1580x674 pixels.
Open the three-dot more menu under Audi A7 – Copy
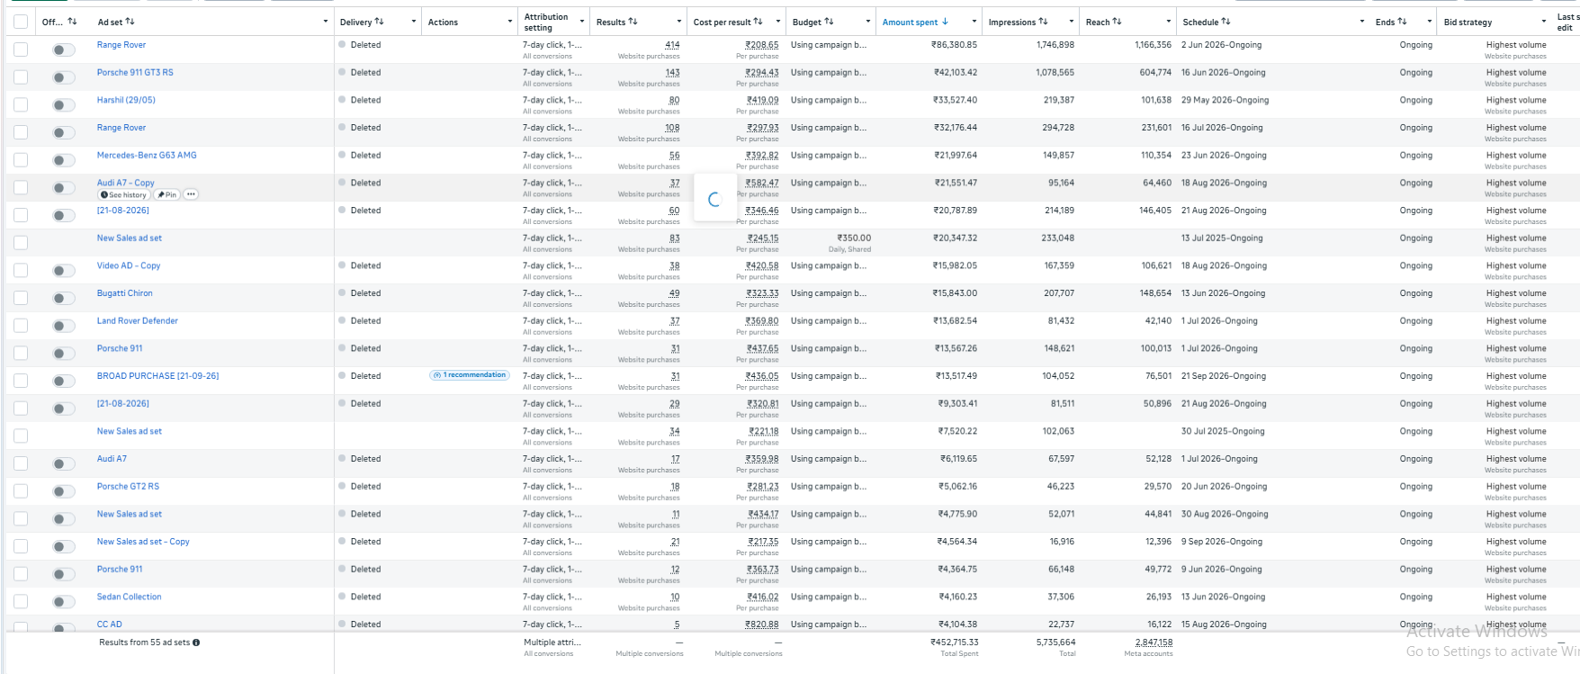(x=191, y=194)
